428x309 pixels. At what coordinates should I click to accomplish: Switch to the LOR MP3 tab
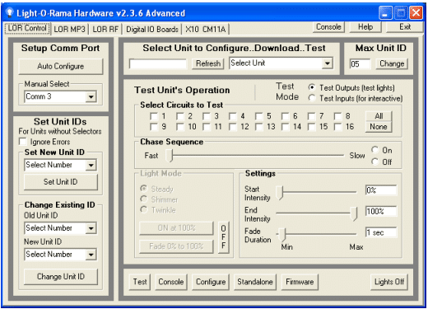(x=69, y=29)
